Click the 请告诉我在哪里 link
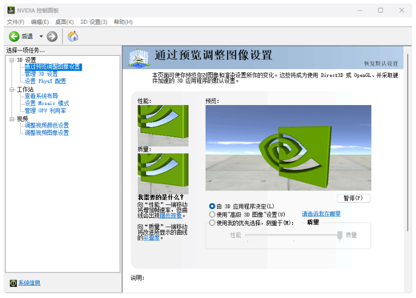Screen dimensions: 416x298 (x=321, y=214)
